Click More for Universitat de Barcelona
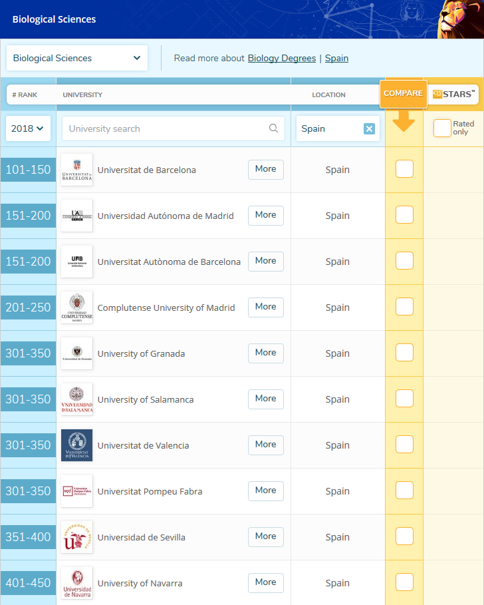Image resolution: width=484 pixels, height=605 pixels. (x=266, y=169)
